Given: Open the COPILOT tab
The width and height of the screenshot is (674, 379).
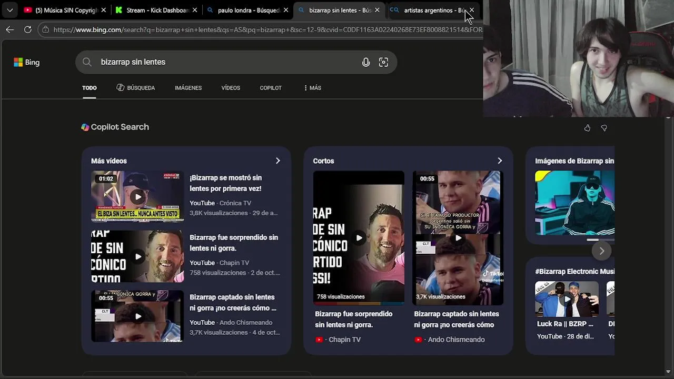Looking at the screenshot, I should [271, 88].
